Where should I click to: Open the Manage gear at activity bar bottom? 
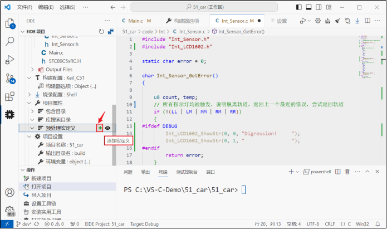10,211
